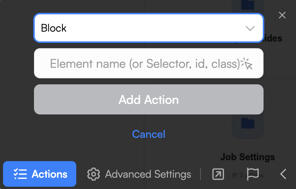Click the folder icon above Job Settings
This screenshot has height=189, width=296.
[248, 123]
